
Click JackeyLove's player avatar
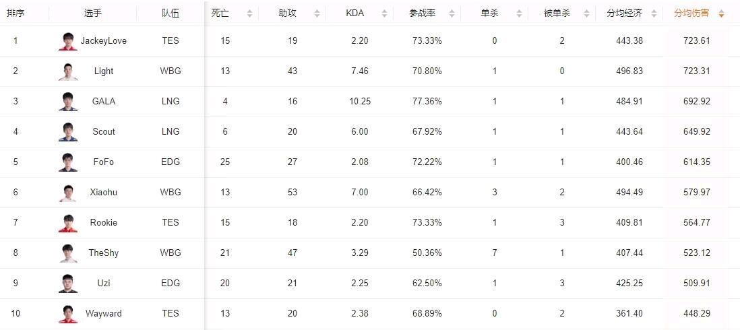(68, 41)
